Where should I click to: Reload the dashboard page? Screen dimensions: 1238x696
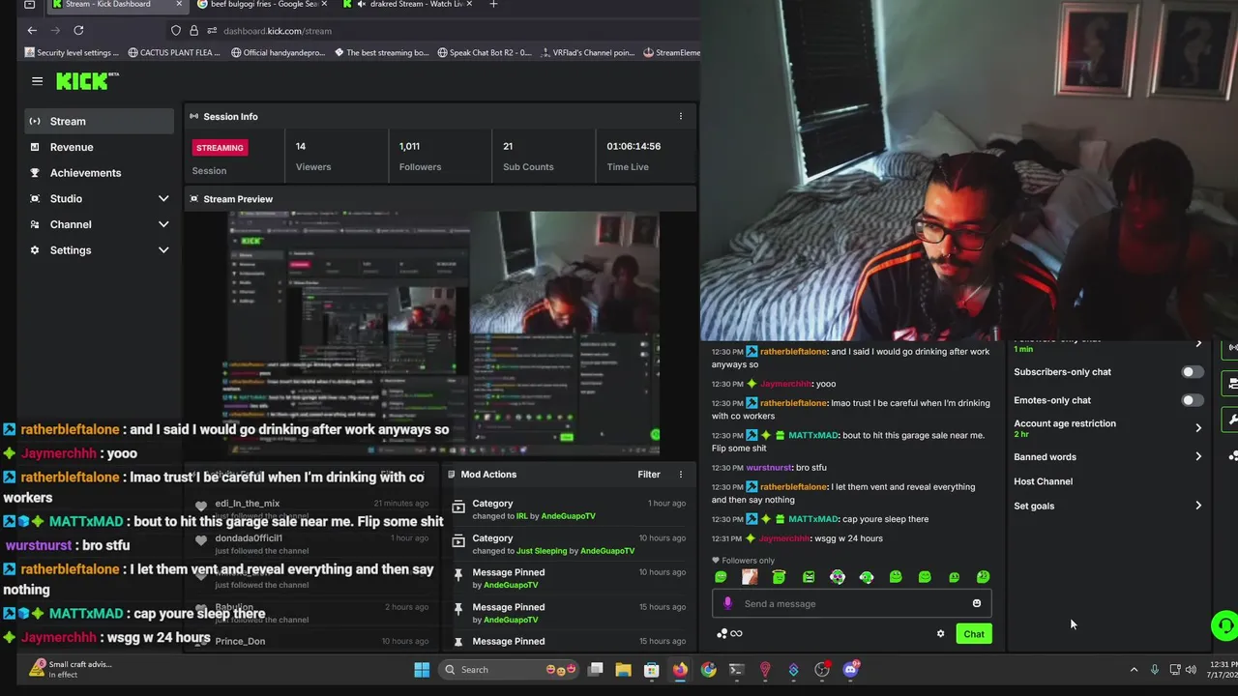pos(78,31)
